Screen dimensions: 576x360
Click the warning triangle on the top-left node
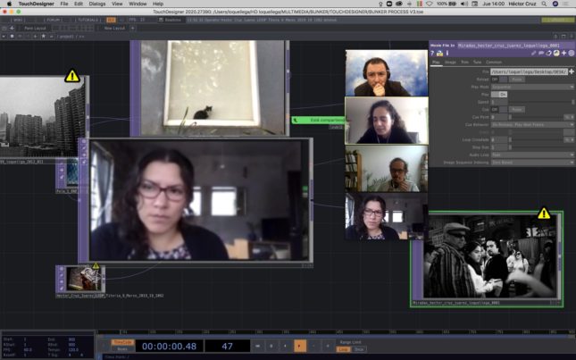click(72, 76)
